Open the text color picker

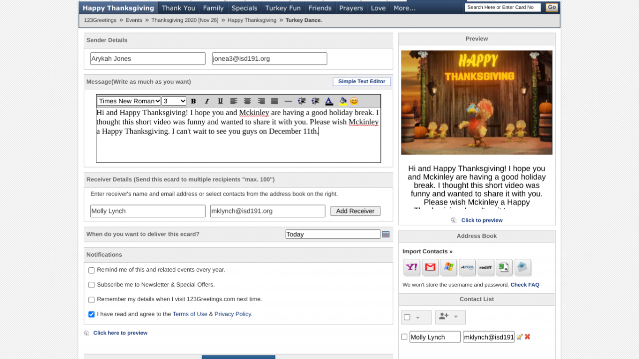(x=329, y=101)
